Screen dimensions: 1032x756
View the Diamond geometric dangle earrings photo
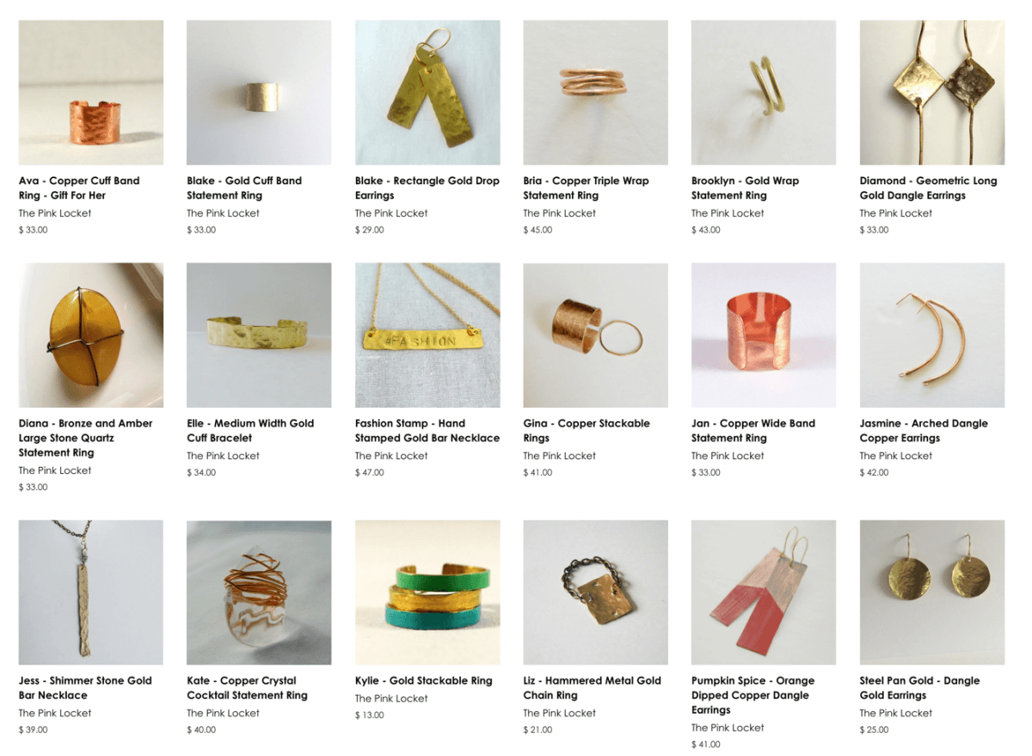click(932, 92)
